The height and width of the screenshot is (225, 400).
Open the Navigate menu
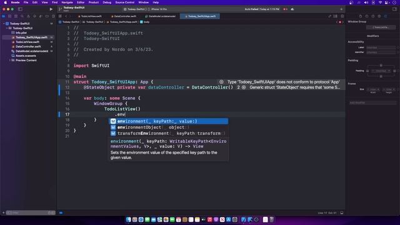pos(67,2)
